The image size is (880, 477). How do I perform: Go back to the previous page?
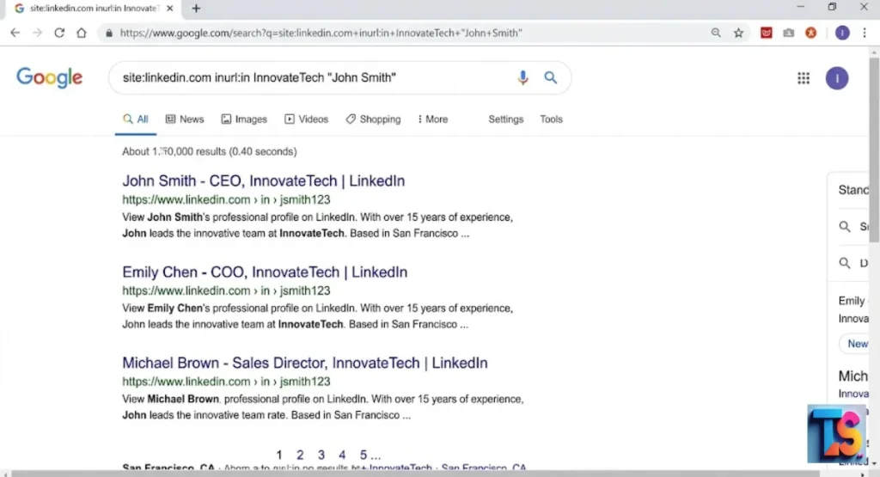pyautogui.click(x=15, y=33)
